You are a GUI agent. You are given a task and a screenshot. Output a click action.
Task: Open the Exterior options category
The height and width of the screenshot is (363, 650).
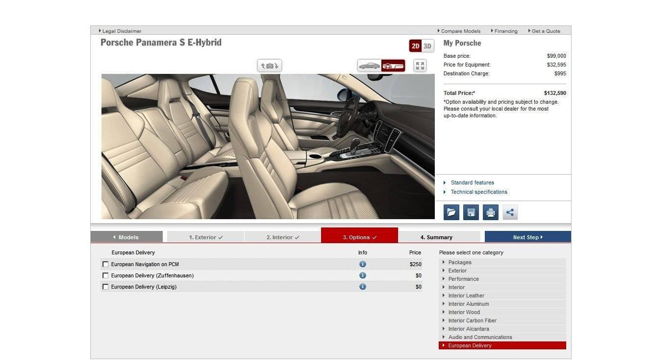[x=502, y=271]
